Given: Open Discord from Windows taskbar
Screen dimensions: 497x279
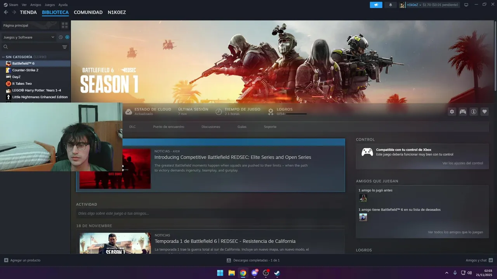Looking at the screenshot, I should coord(254,273).
